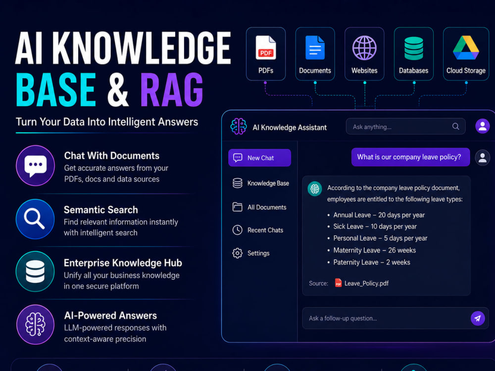
Task: Click the green assistant brain icon in the answer
Action: pos(315,188)
